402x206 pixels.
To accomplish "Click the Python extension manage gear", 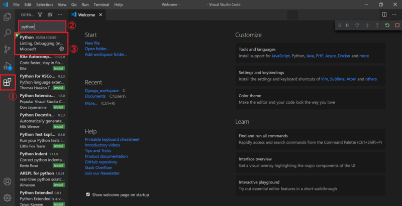I will (x=61, y=49).
